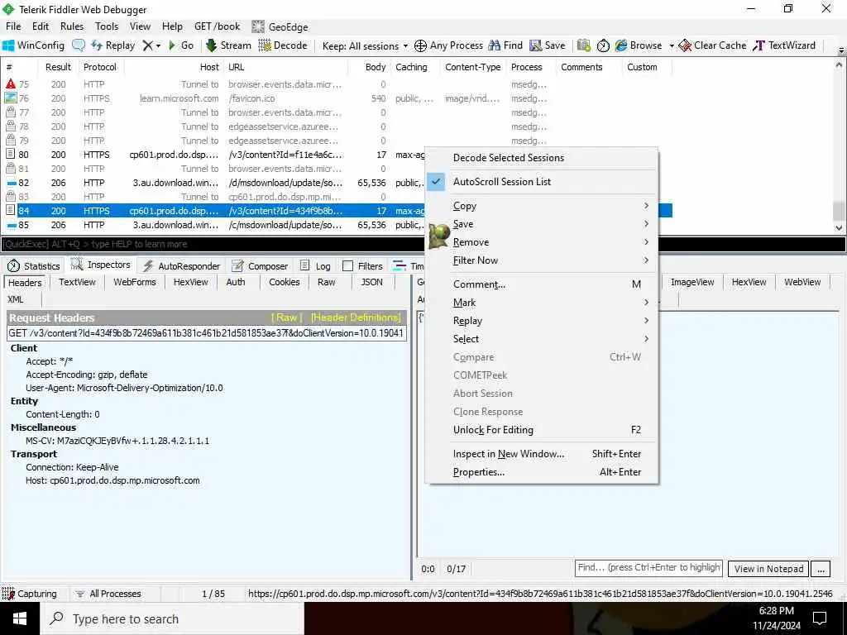Click the QuickExec command box
The image size is (847, 635).
click(423, 244)
